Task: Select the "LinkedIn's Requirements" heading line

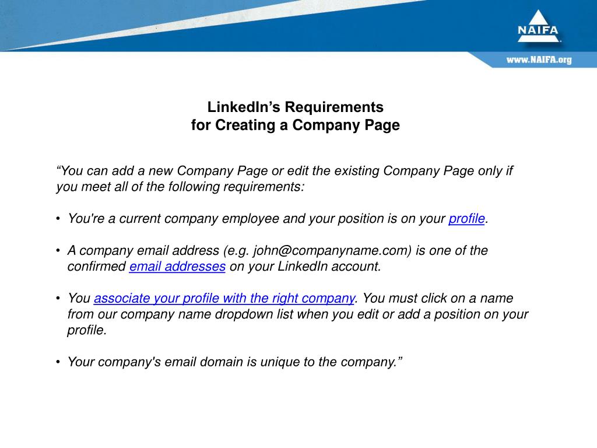Action: [296, 107]
